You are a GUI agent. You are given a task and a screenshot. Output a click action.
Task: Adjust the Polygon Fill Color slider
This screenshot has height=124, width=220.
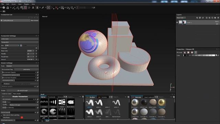pos(199,55)
